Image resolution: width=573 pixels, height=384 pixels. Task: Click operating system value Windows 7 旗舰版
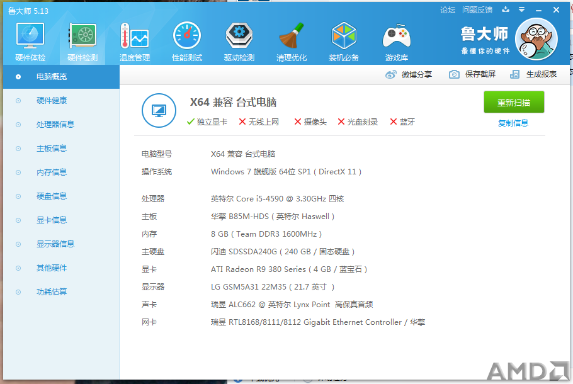286,172
